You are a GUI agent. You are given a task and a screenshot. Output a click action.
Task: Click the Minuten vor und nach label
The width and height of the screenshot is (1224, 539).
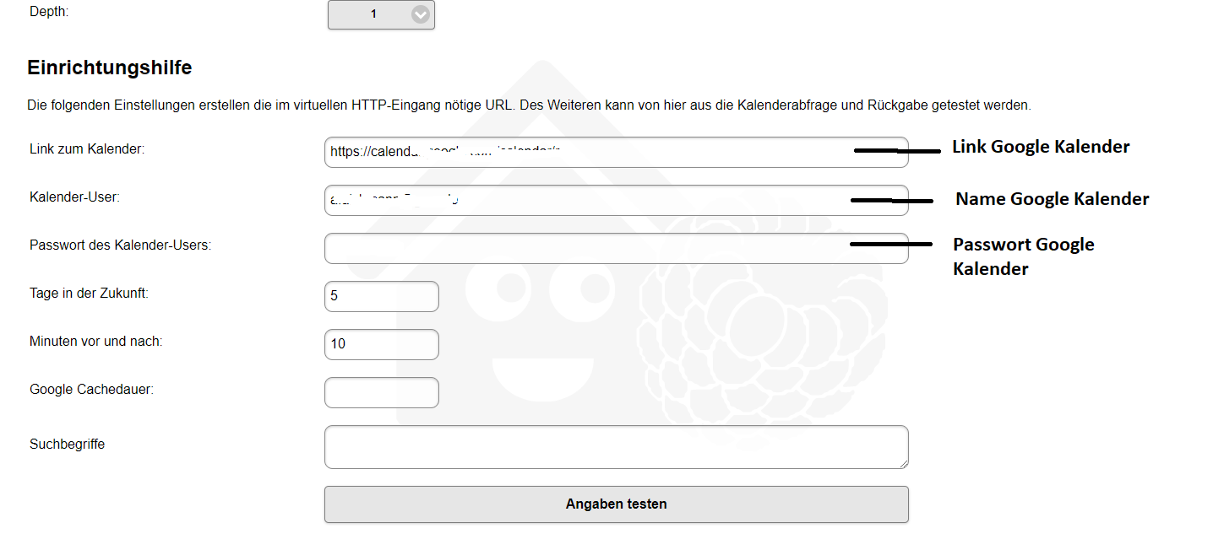point(96,341)
